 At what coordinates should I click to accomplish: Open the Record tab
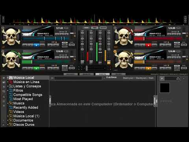click(118, 74)
